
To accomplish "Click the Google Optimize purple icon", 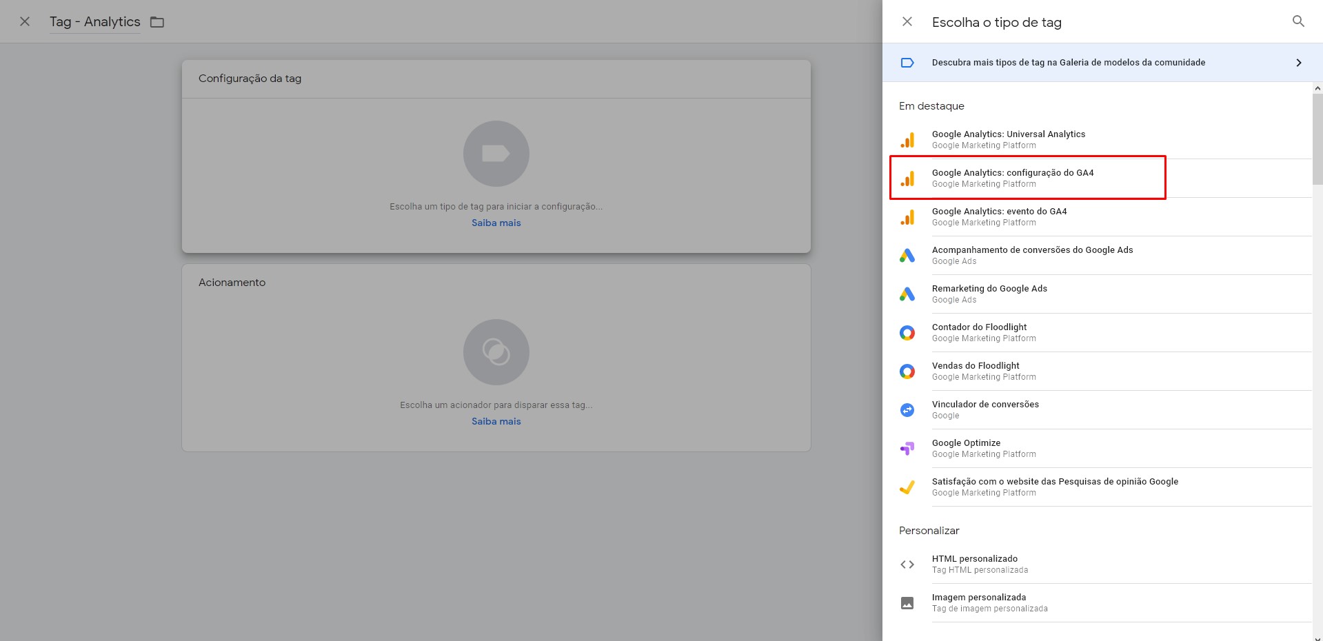I will pos(907,449).
